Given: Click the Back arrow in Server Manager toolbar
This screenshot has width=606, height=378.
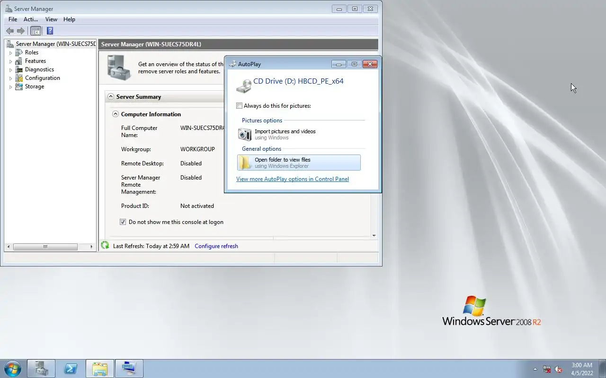Looking at the screenshot, I should pos(9,31).
